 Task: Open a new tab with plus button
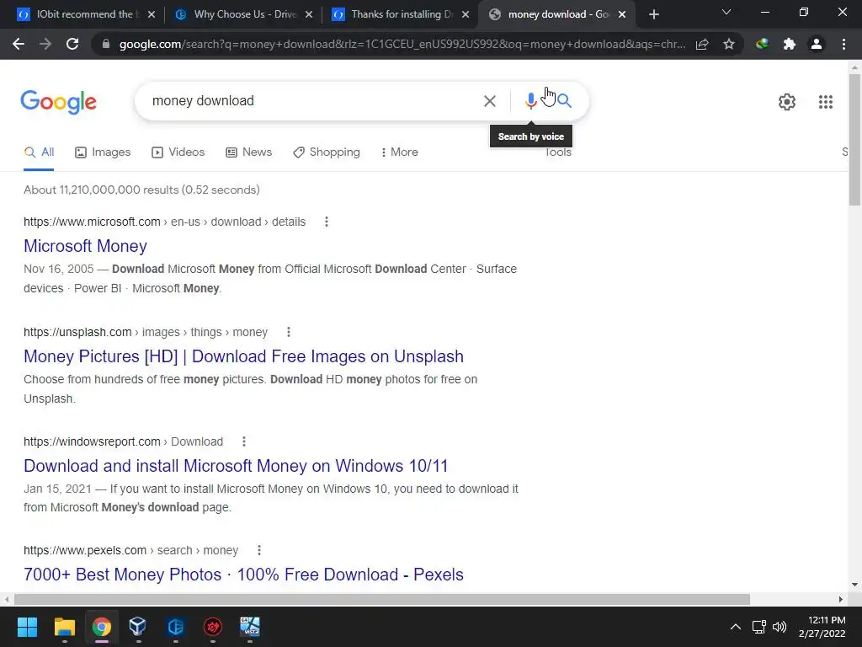(653, 14)
